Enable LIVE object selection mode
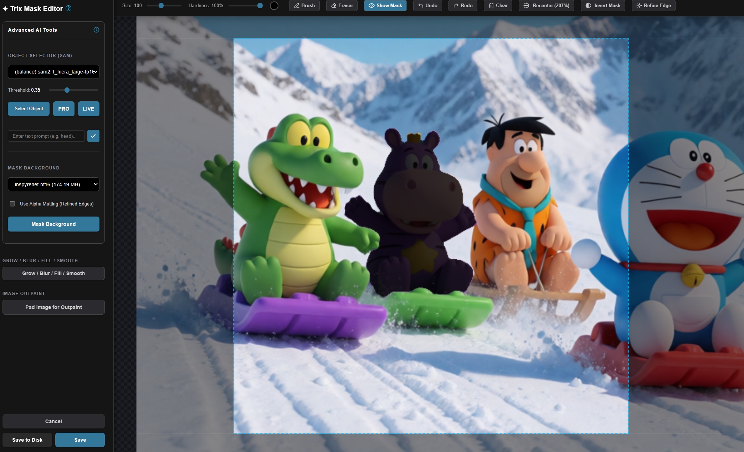 [x=89, y=109]
